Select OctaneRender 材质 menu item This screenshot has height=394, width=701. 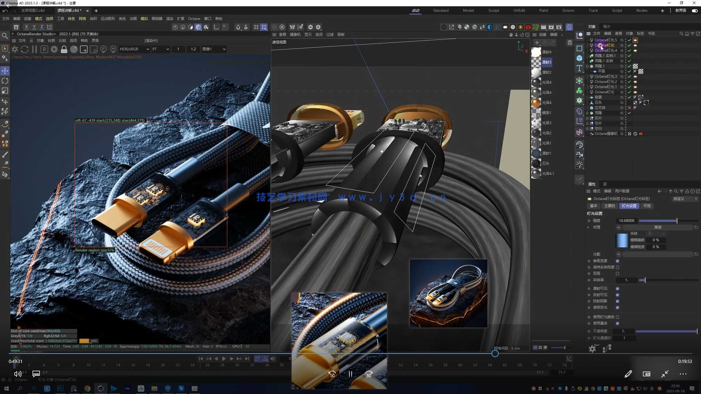pos(51,40)
